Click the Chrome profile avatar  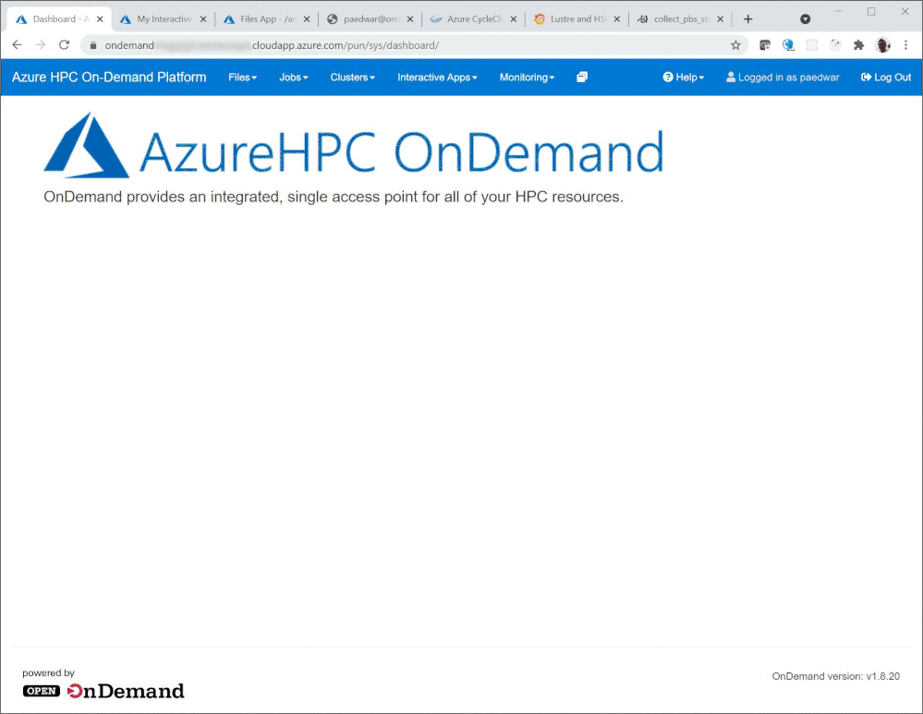point(882,44)
